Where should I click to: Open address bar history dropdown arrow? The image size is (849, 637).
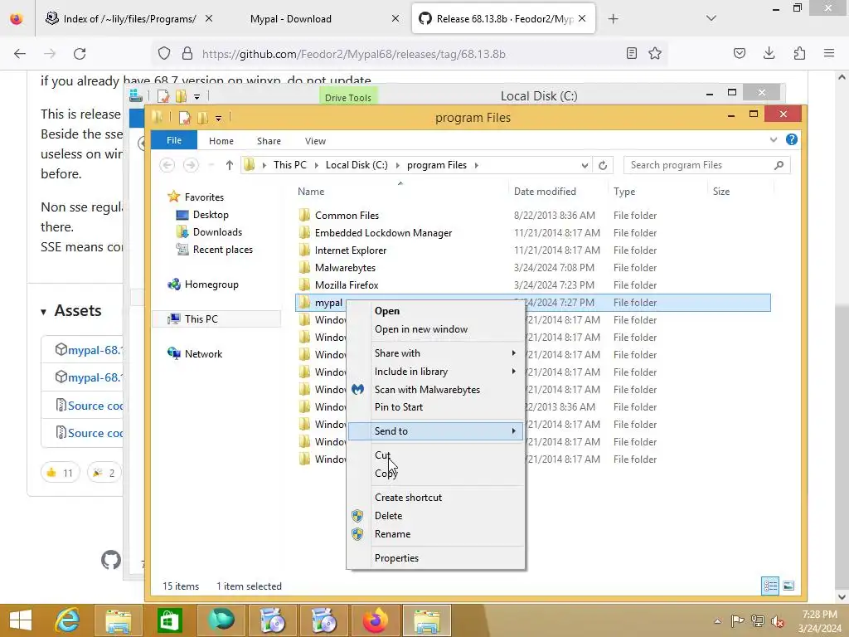pos(585,165)
